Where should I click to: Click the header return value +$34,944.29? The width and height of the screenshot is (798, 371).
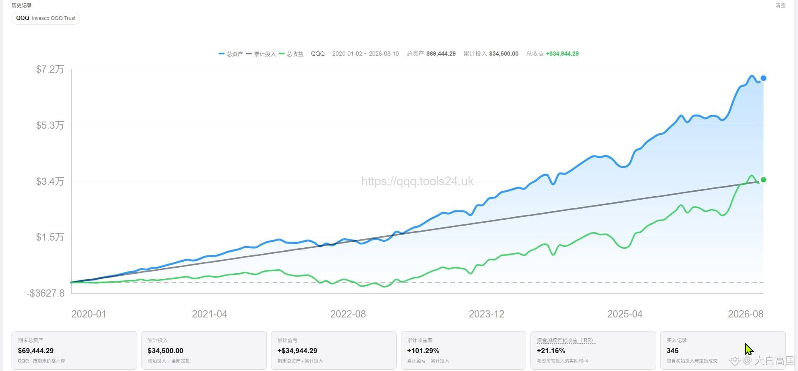tap(562, 54)
